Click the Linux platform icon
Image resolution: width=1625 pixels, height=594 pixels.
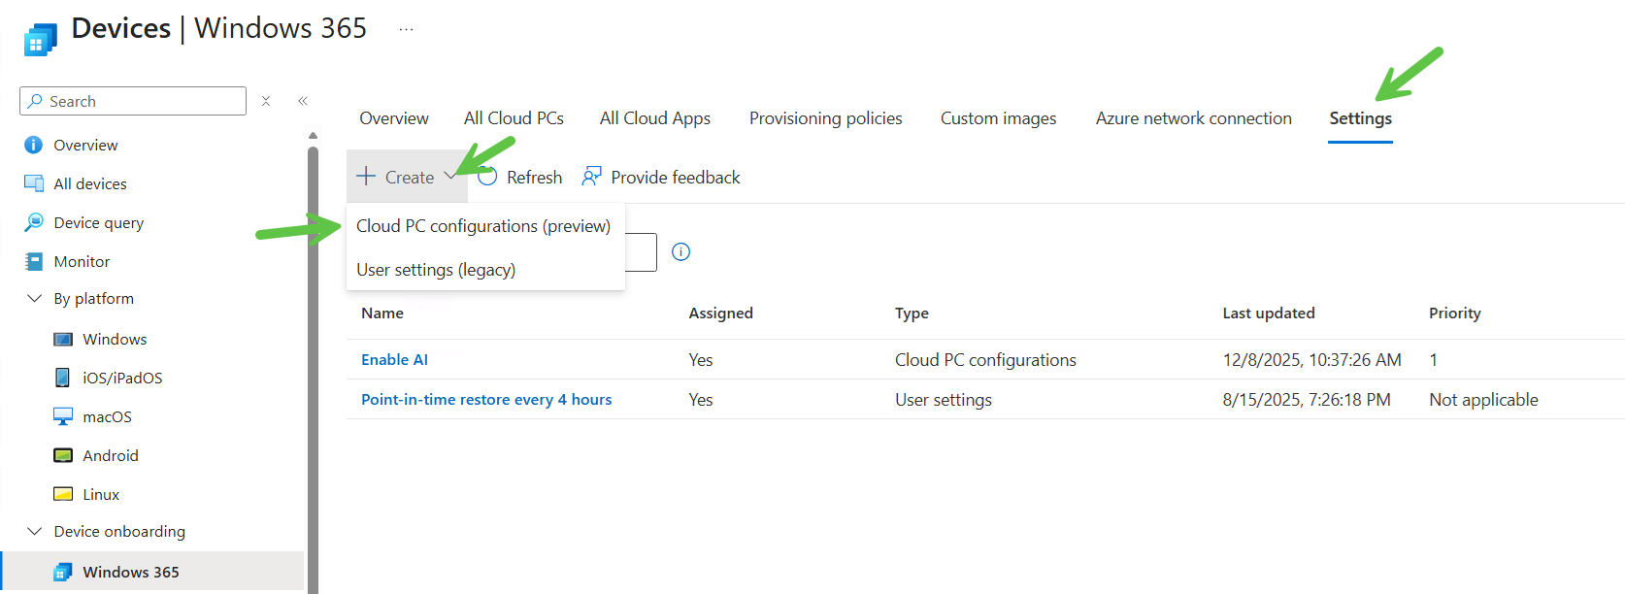[63, 494]
